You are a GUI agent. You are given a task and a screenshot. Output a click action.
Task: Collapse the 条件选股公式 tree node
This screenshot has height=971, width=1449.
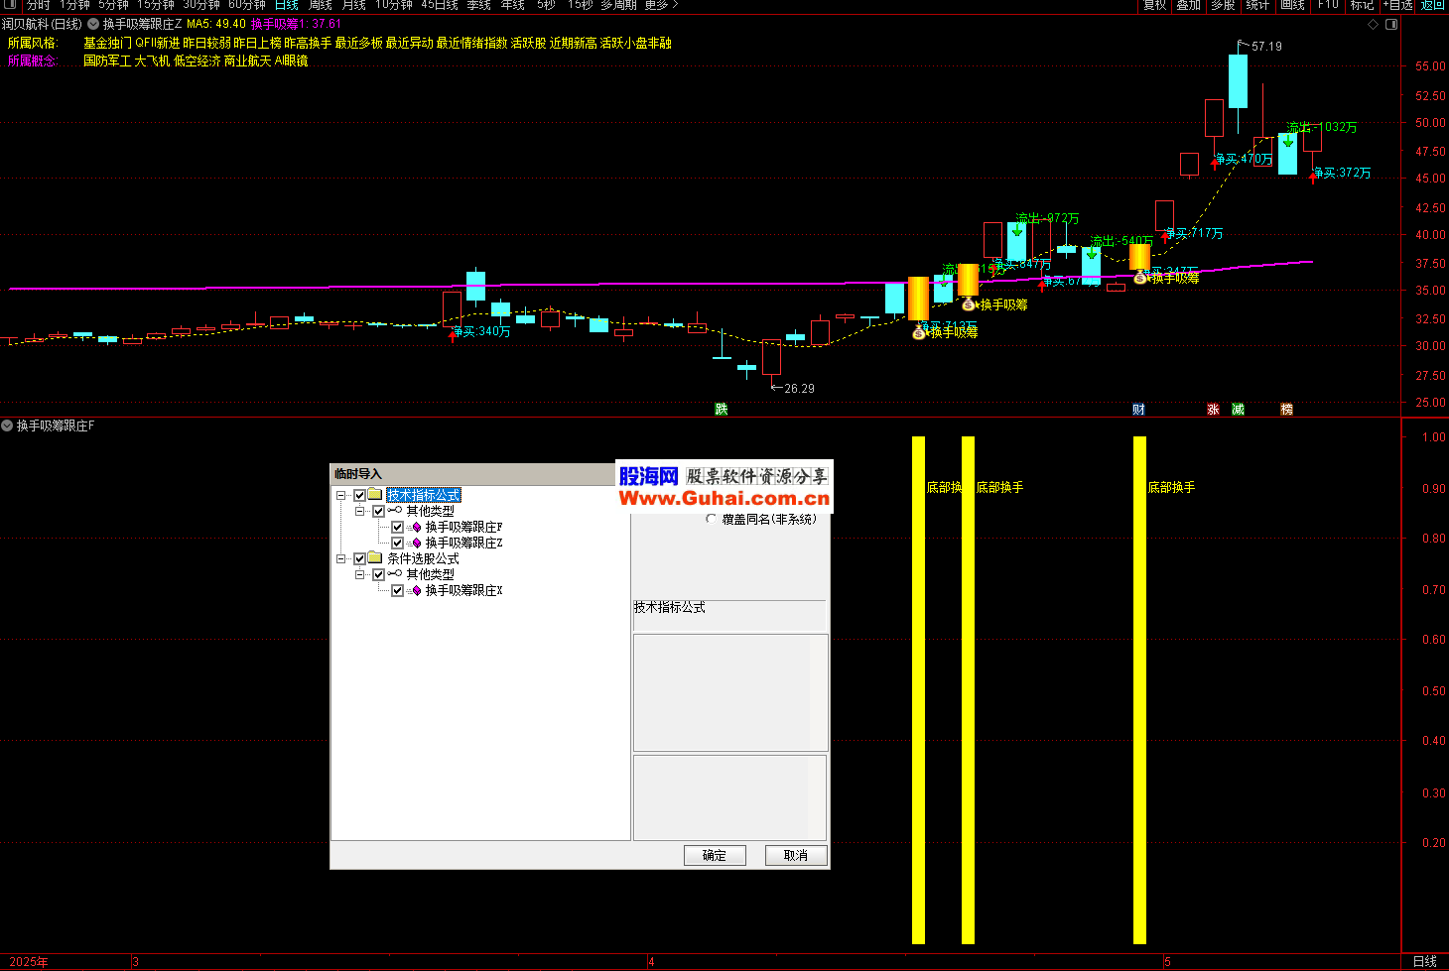(x=340, y=558)
